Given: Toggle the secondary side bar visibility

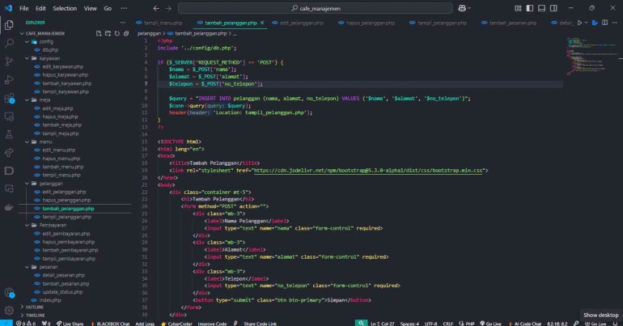Looking at the screenshot, I should [x=553, y=8].
